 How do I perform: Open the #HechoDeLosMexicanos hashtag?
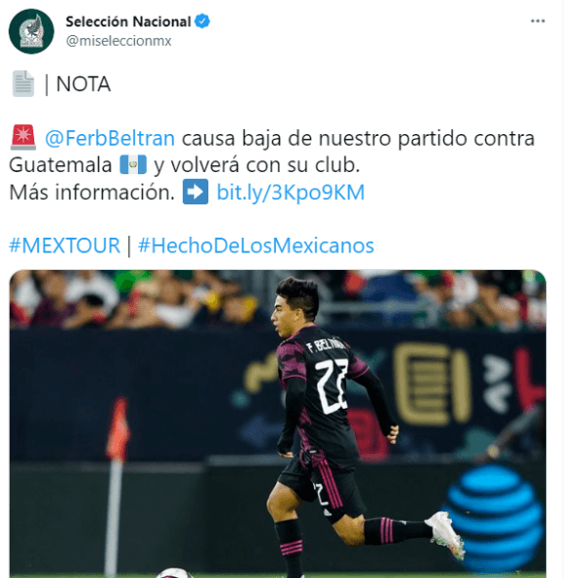pyautogui.click(x=256, y=245)
